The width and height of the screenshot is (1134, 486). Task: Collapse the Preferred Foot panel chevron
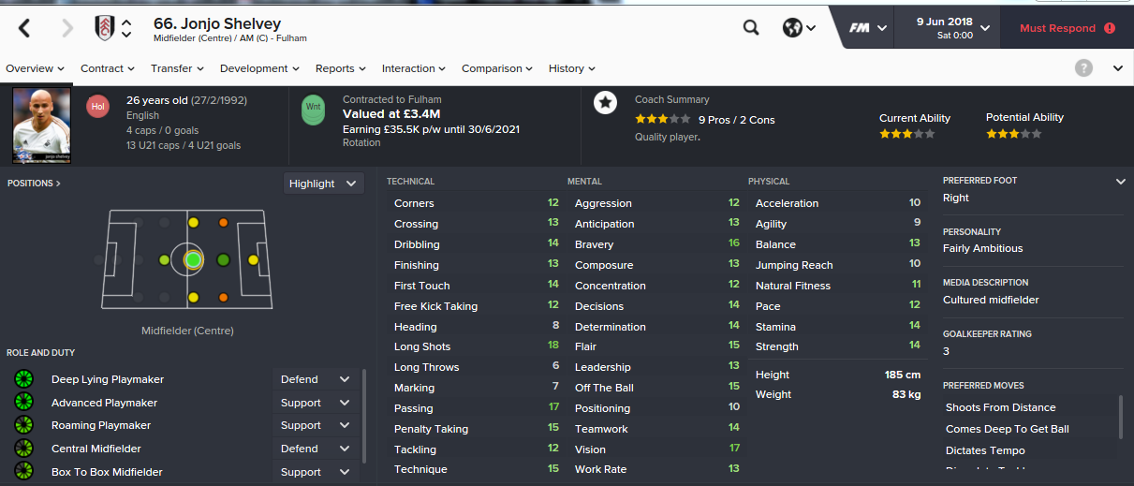point(1121,182)
